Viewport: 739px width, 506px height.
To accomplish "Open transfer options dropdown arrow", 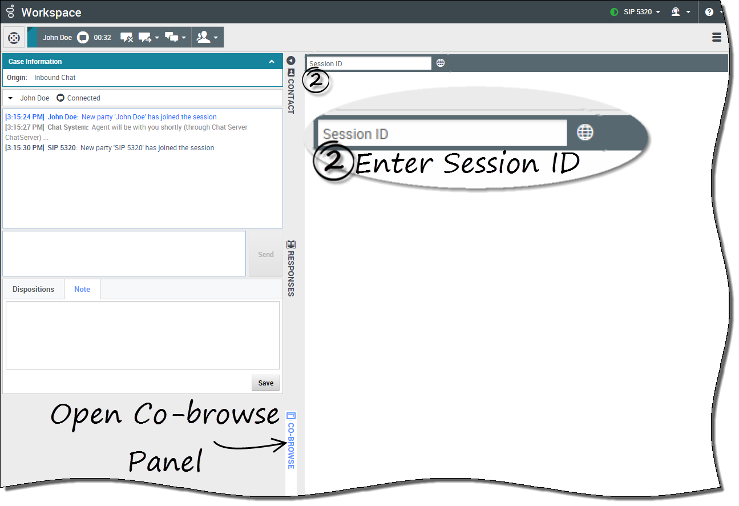I will (157, 38).
